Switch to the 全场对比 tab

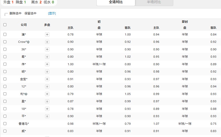pos(116,2)
